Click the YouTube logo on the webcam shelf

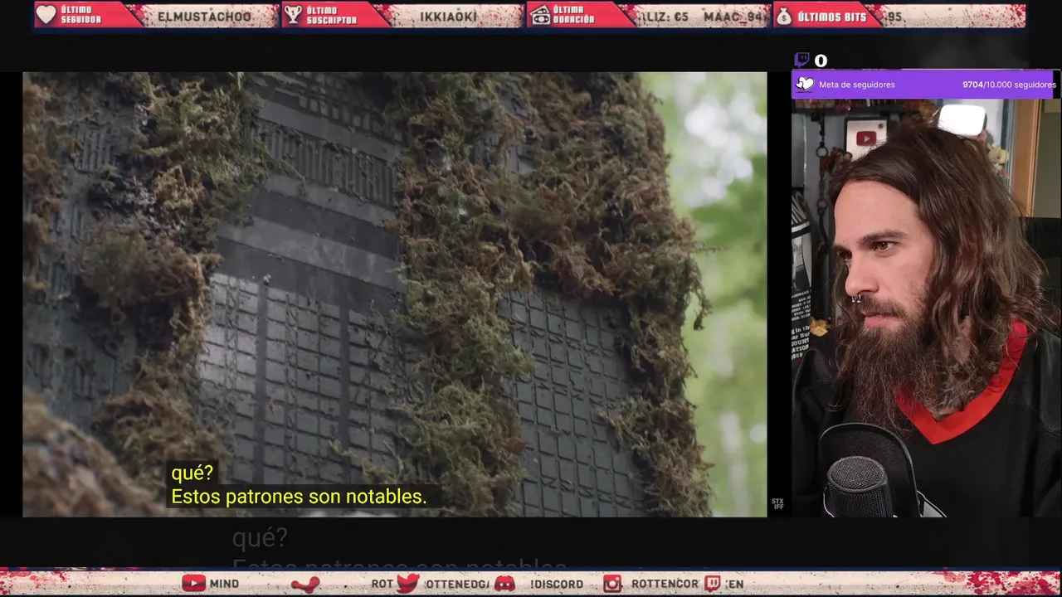point(865,138)
